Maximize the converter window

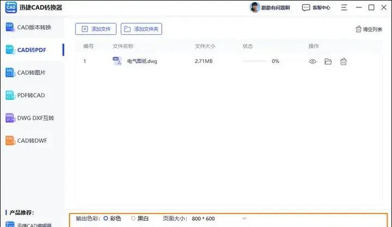pos(371,8)
